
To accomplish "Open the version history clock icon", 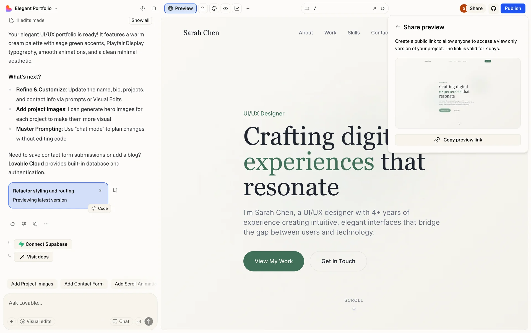I will point(142,9).
